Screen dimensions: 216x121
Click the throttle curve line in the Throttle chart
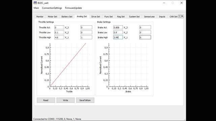[x=68, y=65]
